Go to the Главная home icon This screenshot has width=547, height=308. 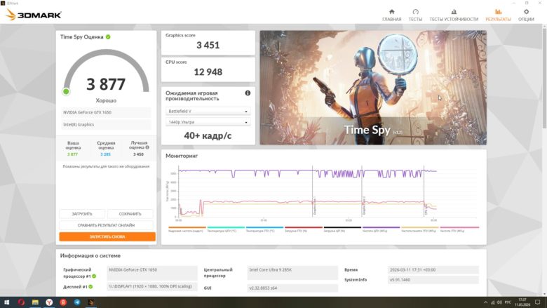pos(391,11)
